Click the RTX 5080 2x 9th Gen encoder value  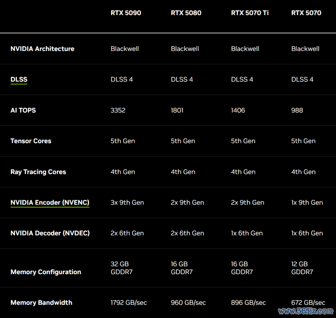click(188, 202)
